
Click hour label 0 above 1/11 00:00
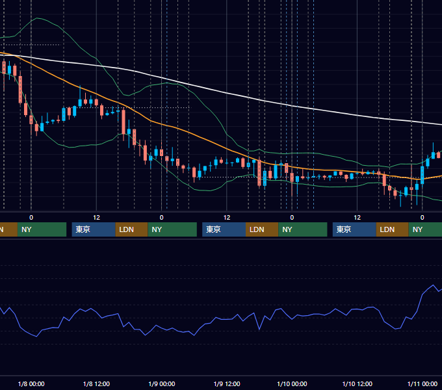coord(422,218)
